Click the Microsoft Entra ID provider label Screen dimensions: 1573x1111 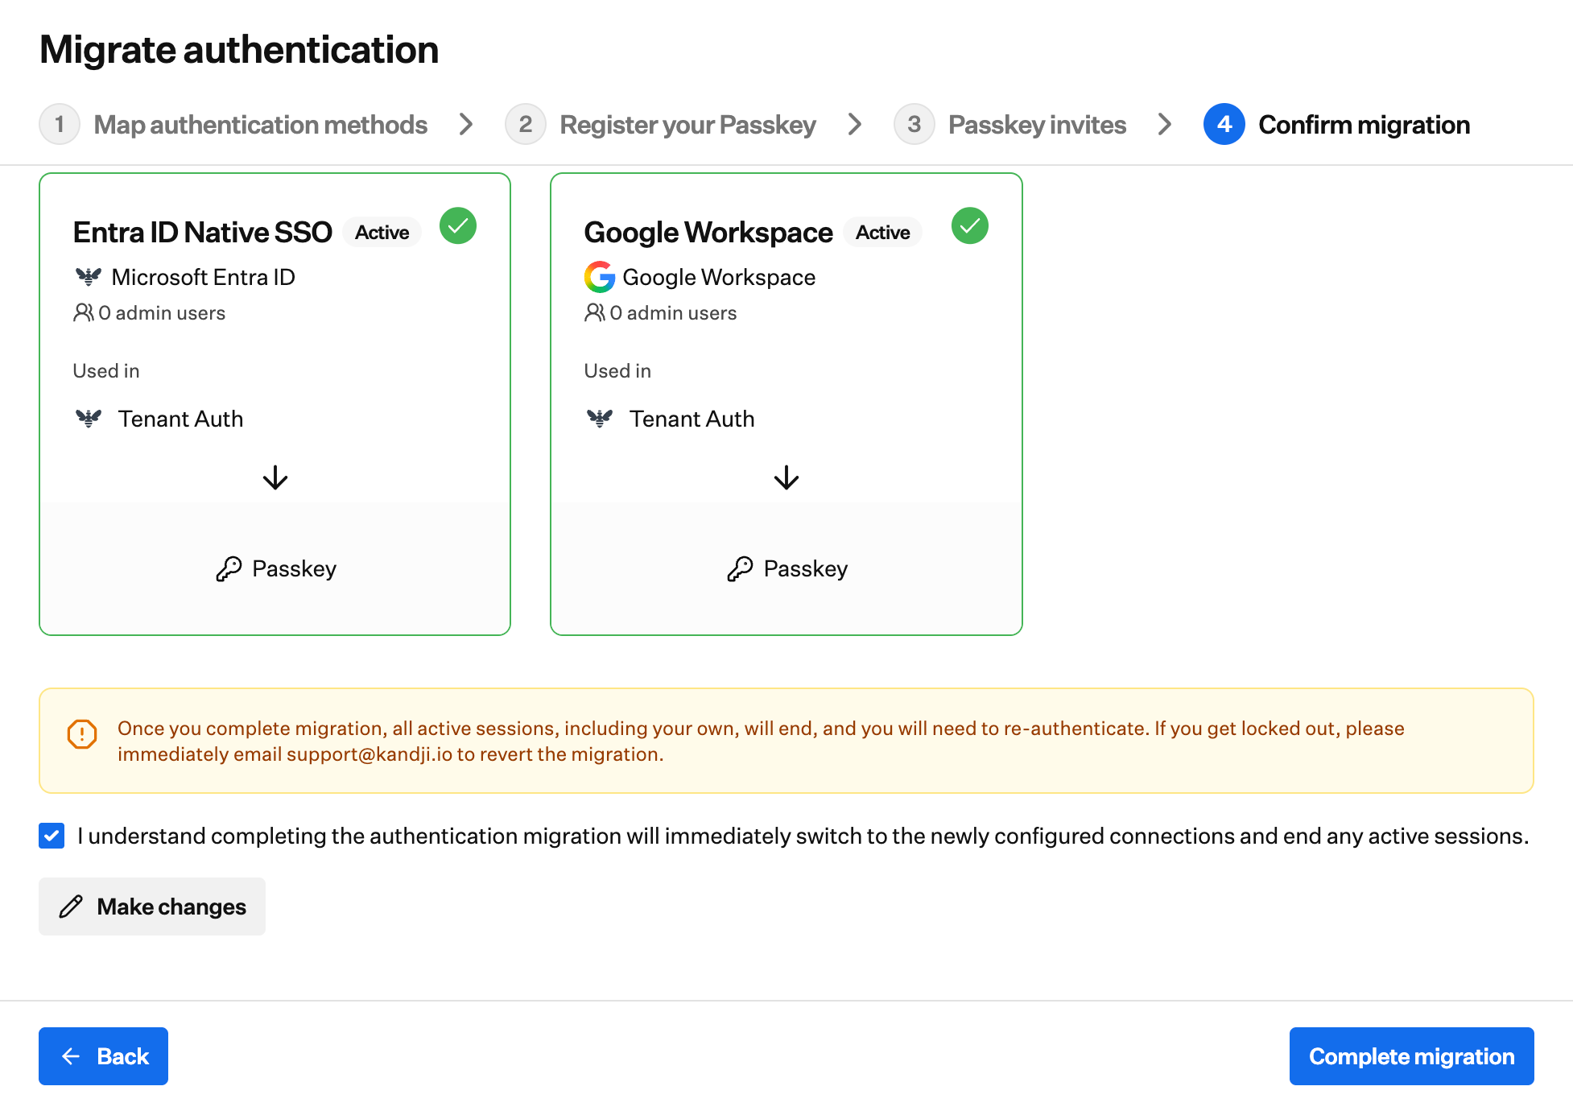[204, 277]
